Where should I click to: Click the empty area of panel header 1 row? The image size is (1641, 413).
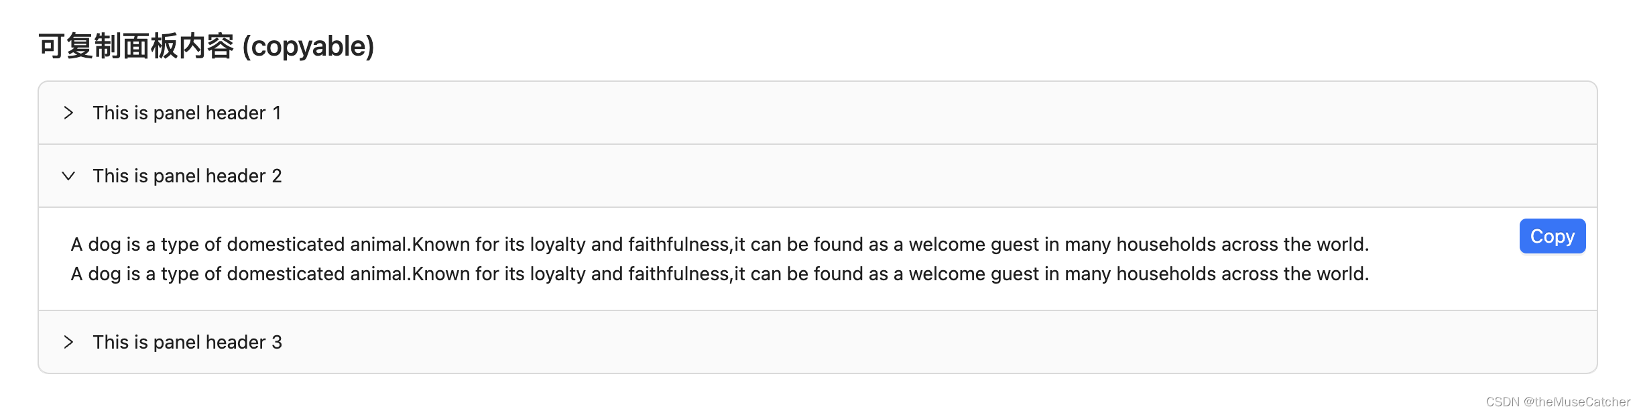tap(938, 113)
